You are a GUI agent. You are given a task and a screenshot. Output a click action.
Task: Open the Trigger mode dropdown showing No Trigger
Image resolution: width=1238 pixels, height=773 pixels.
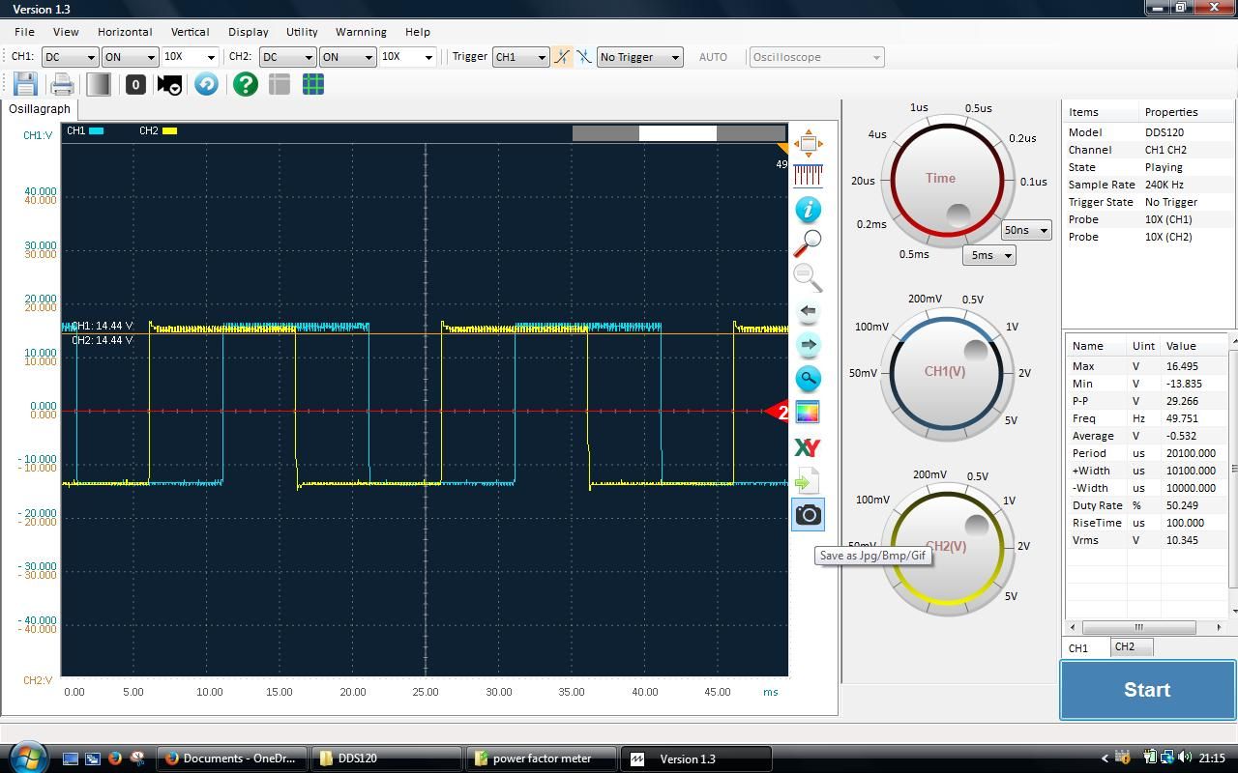pyautogui.click(x=639, y=57)
